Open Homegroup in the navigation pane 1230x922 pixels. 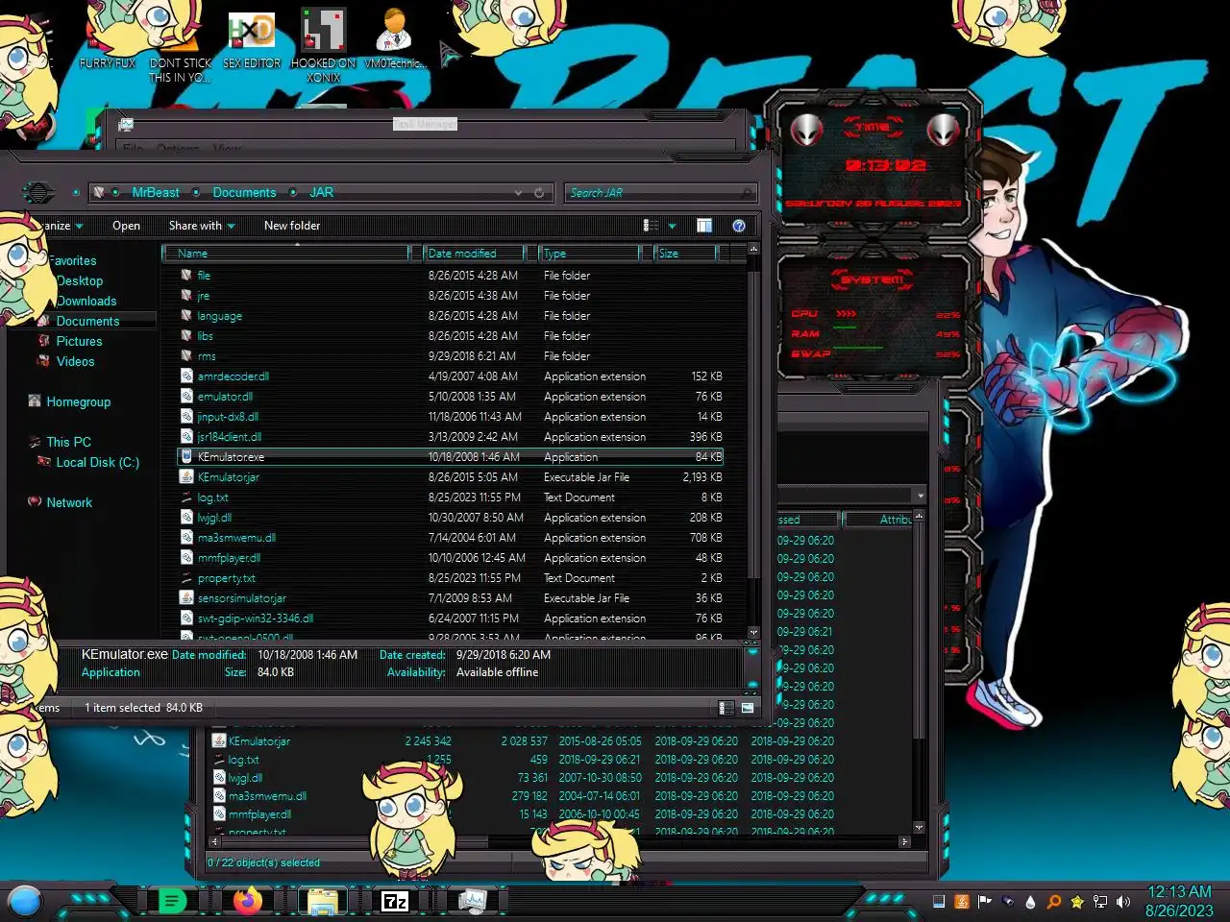click(78, 402)
